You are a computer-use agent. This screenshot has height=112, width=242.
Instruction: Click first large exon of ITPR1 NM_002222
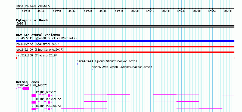(33, 95)
